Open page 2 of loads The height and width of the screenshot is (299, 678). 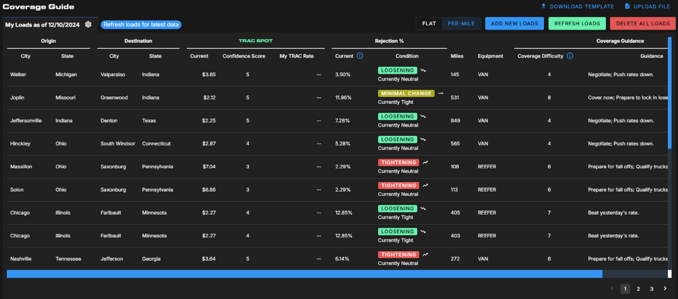(638, 289)
